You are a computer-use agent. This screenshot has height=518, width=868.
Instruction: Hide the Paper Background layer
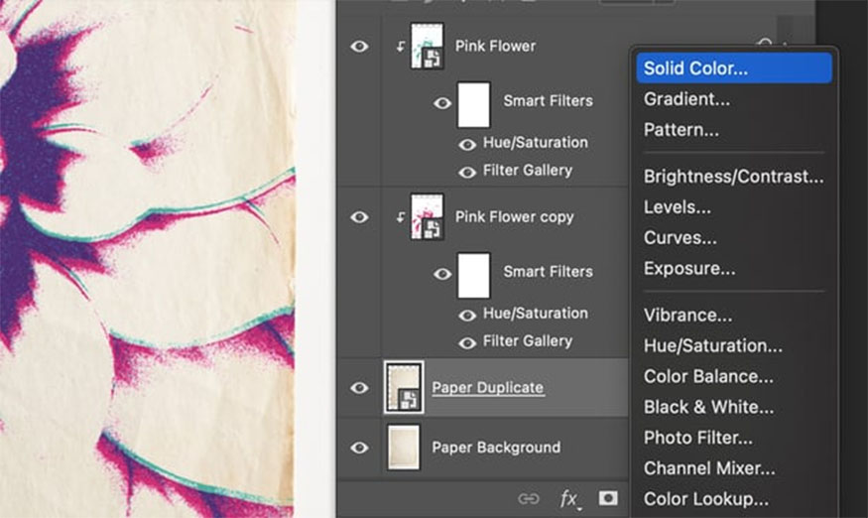click(359, 448)
